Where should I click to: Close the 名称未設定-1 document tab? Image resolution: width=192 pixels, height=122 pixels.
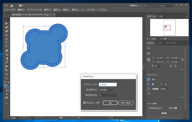click(x=54, y=15)
